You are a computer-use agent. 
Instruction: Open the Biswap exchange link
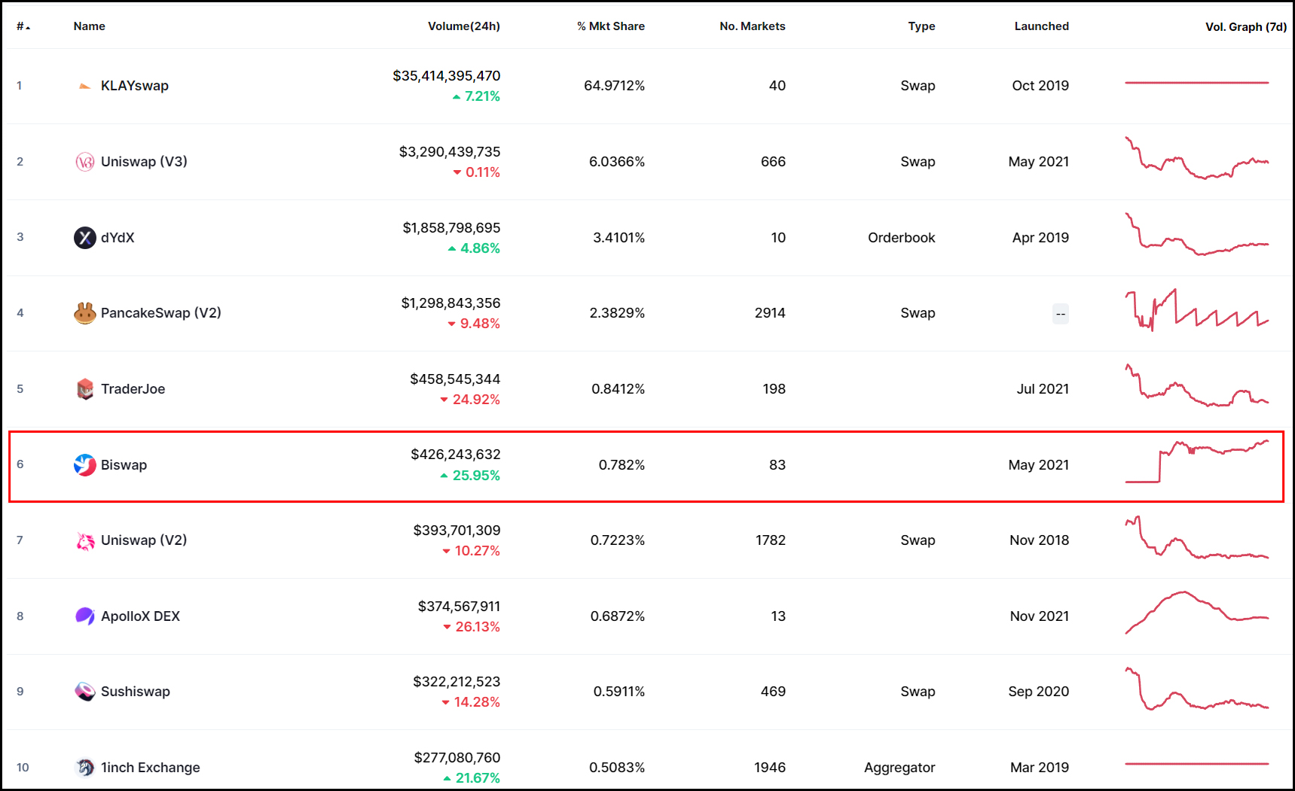tap(124, 465)
